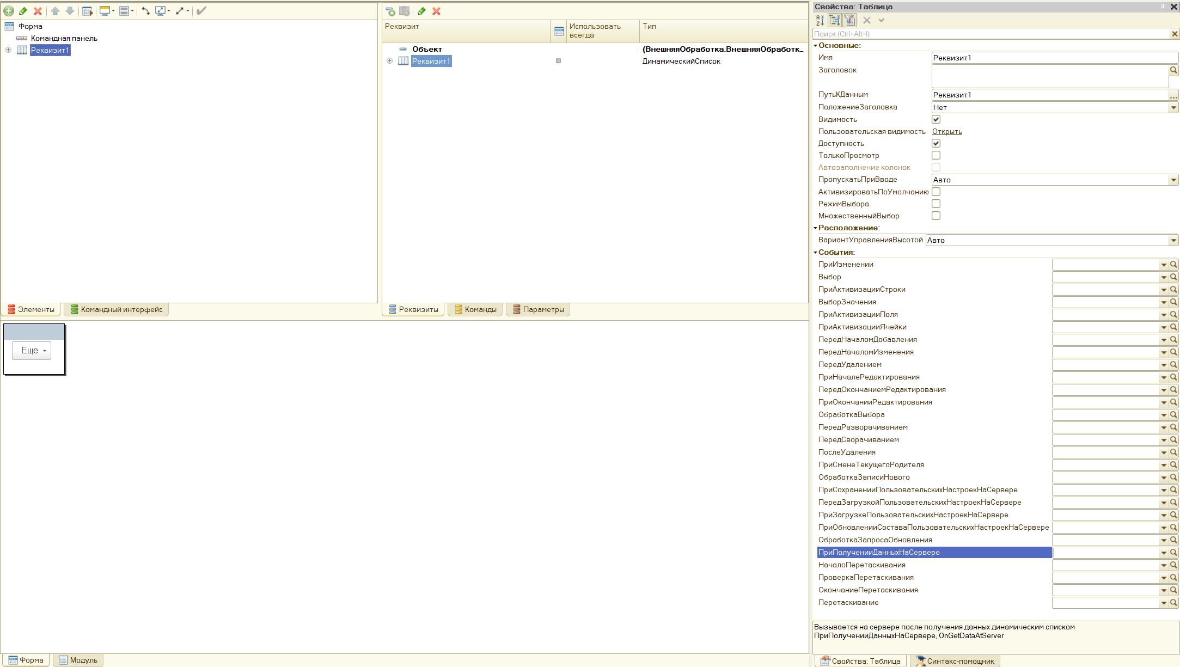Switch to the Команды tab
1180x667 pixels.
475,309
